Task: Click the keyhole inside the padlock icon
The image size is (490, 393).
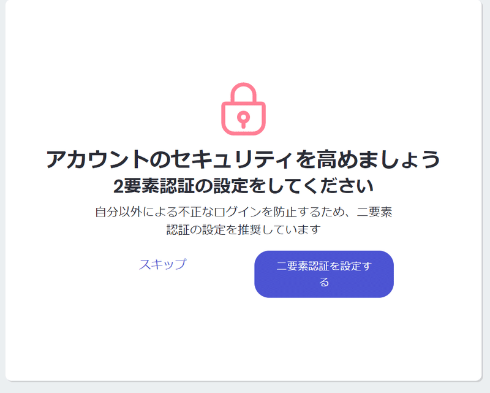Action: [243, 120]
